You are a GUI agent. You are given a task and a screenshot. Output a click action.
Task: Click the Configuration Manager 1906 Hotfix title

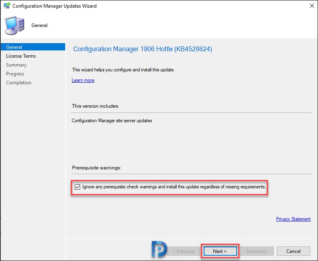tap(142, 49)
